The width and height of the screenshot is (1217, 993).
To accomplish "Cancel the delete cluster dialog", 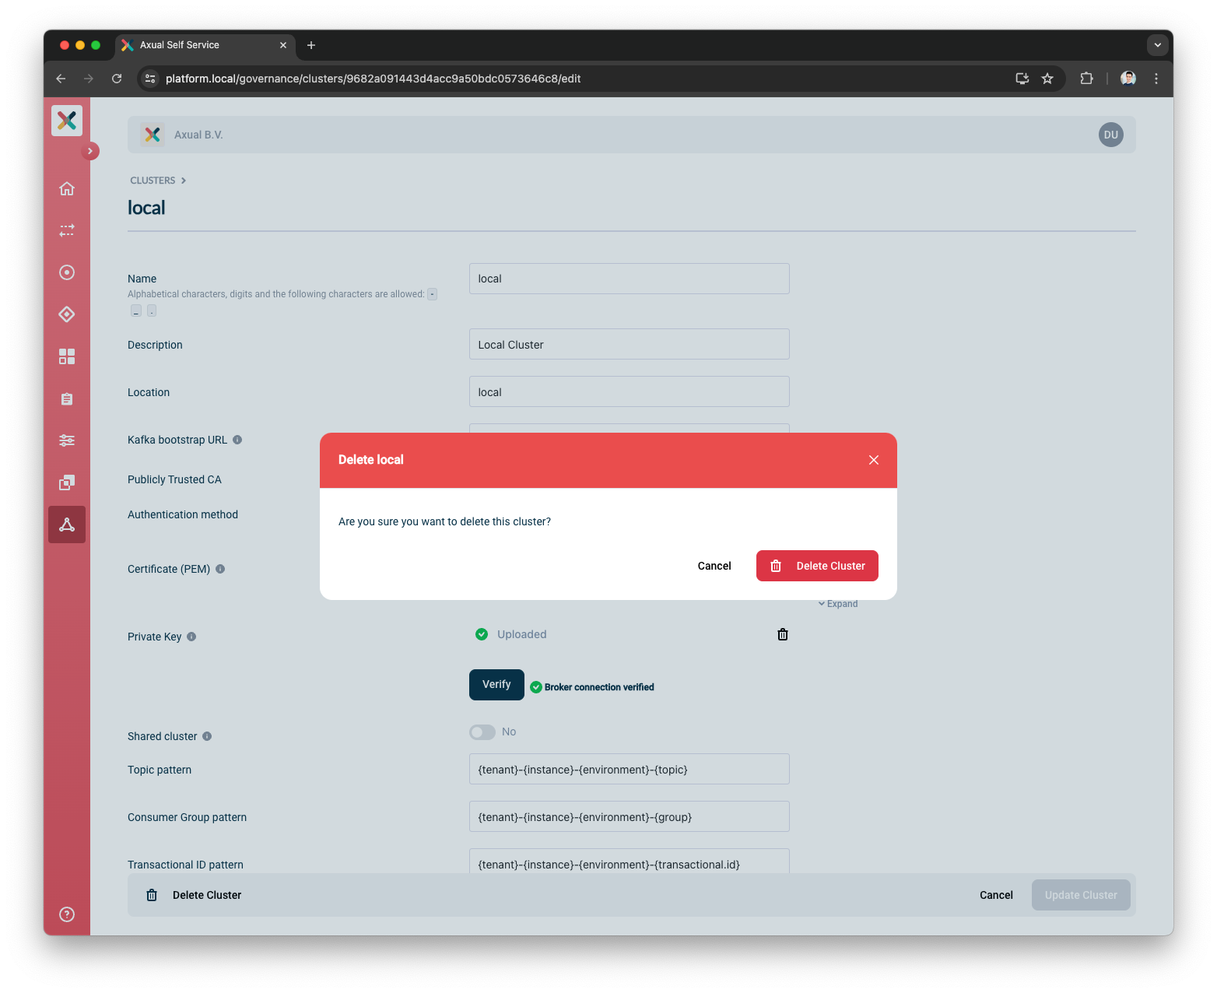I will click(714, 566).
